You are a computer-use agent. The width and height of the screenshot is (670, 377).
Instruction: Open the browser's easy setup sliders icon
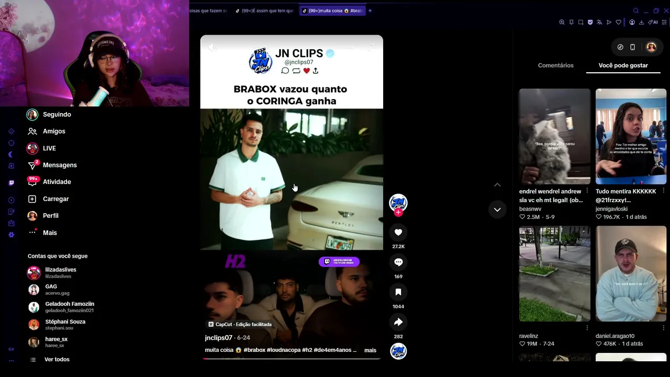[664, 23]
